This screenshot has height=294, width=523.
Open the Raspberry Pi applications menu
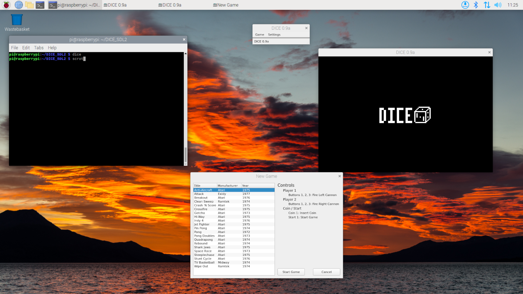pyautogui.click(x=6, y=5)
